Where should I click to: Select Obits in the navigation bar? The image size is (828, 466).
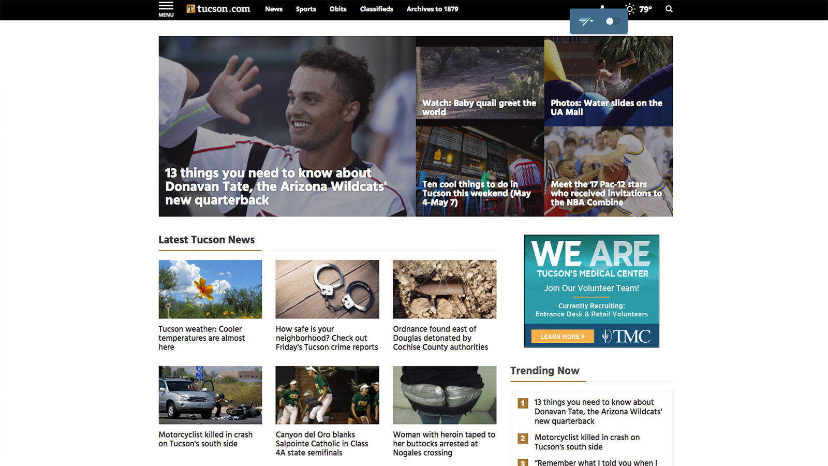pos(338,9)
